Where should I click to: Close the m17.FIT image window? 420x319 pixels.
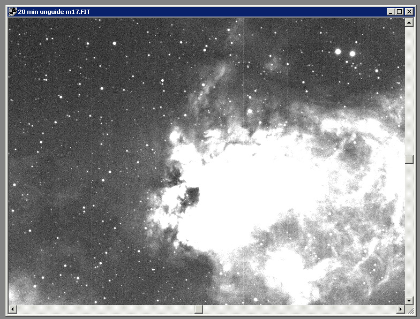[409, 12]
